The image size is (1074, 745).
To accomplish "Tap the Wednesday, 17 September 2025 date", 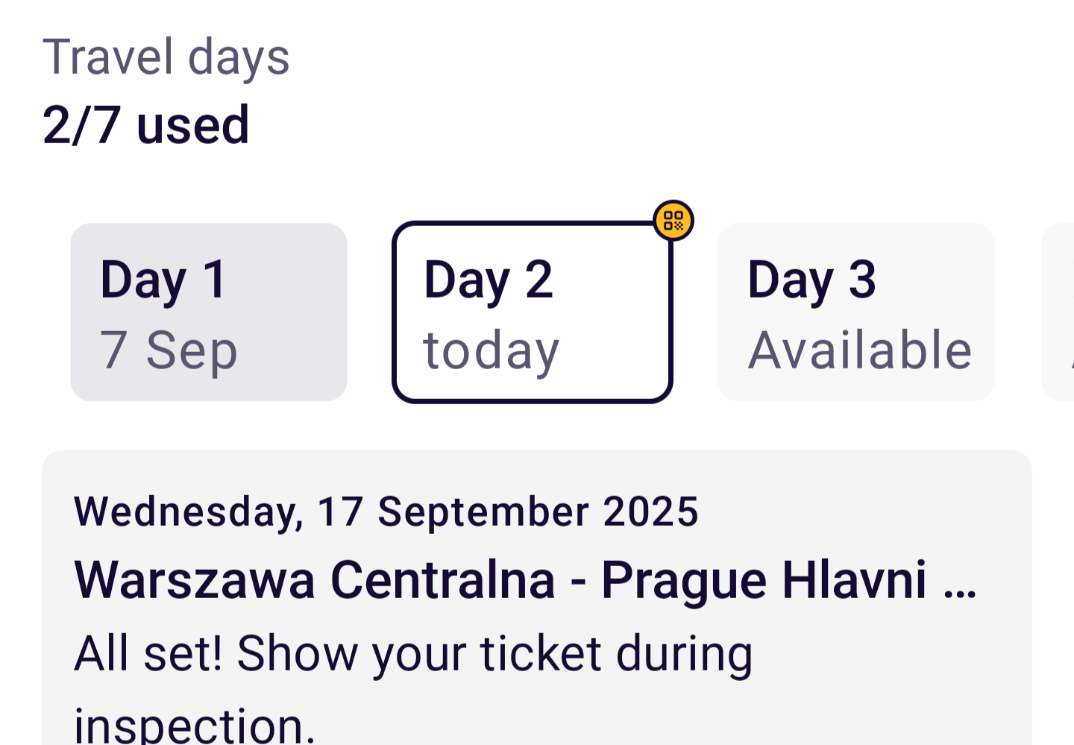I will point(386,512).
